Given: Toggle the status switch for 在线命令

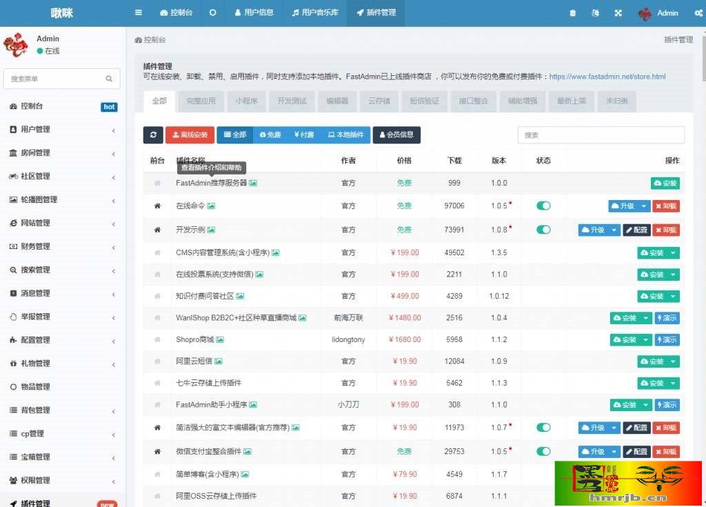Looking at the screenshot, I should tap(543, 206).
